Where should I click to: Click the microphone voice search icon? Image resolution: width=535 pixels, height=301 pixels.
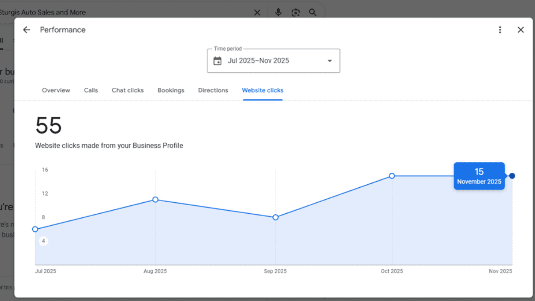click(278, 13)
